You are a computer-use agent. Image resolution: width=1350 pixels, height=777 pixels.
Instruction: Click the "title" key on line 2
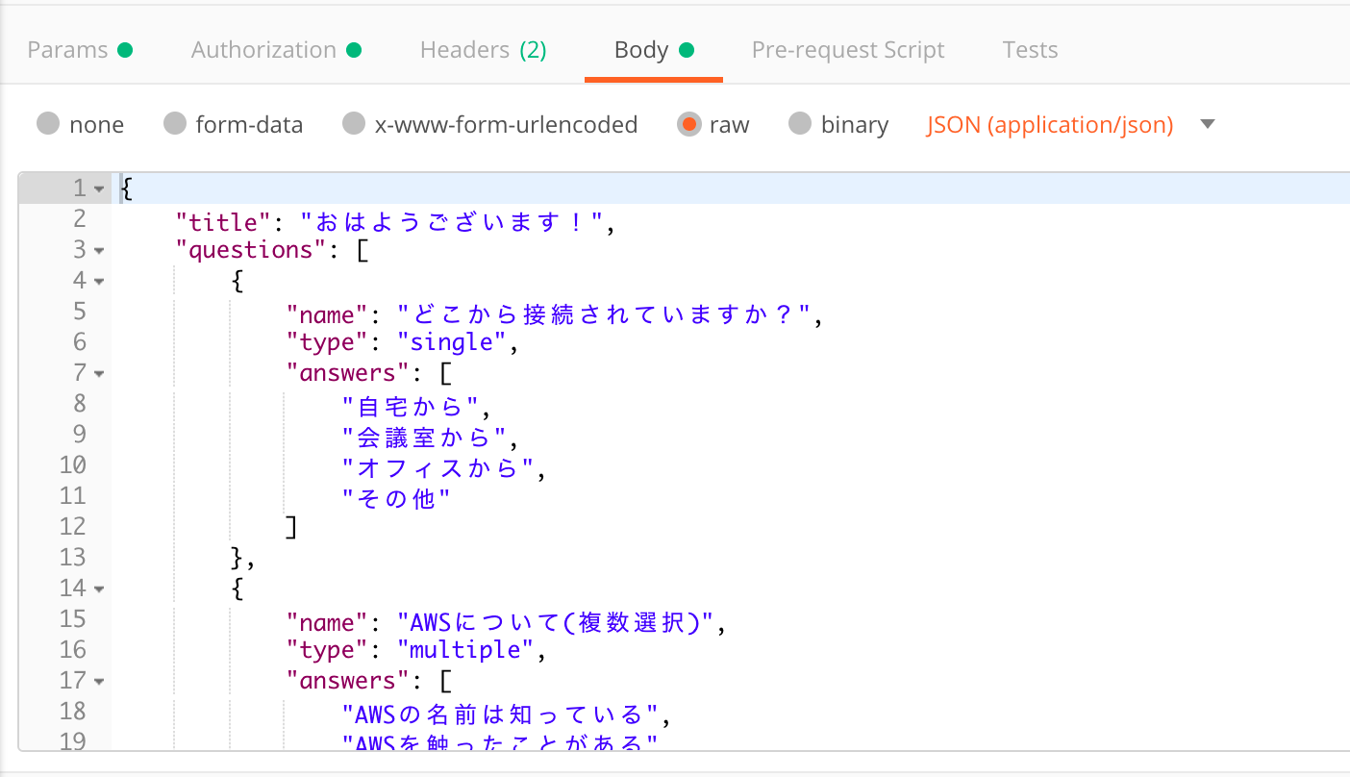223,222
